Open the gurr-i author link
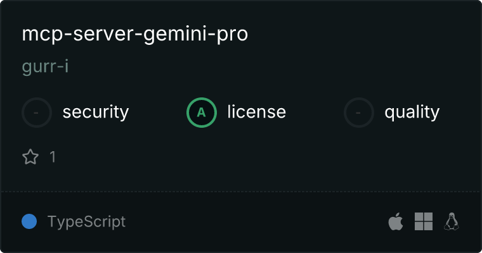Viewport: 482px width, 253px height. click(45, 66)
